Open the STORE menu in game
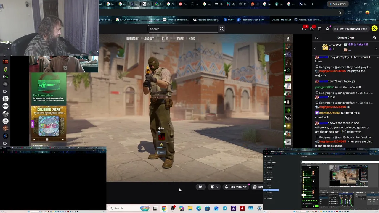Viewport: 379px width, 213px height. coord(180,39)
